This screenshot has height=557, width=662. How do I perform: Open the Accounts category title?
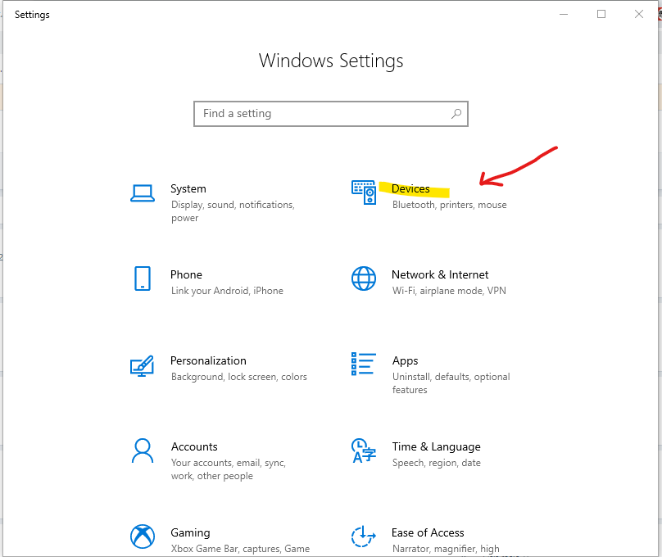[x=194, y=447]
